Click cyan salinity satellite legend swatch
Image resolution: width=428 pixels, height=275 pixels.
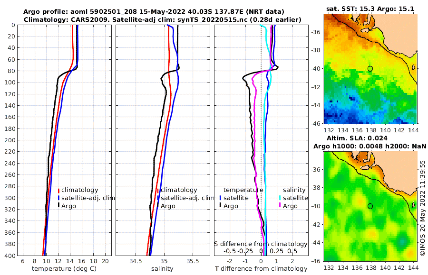tap(280, 198)
